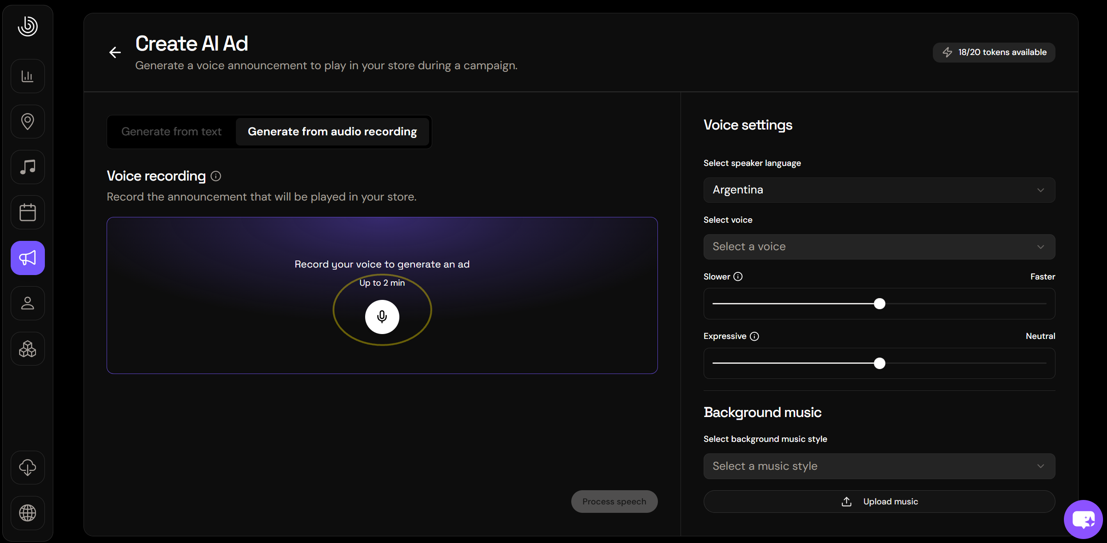This screenshot has width=1107, height=543.
Task: Click the 'Neutral' label
Action: (x=1040, y=336)
